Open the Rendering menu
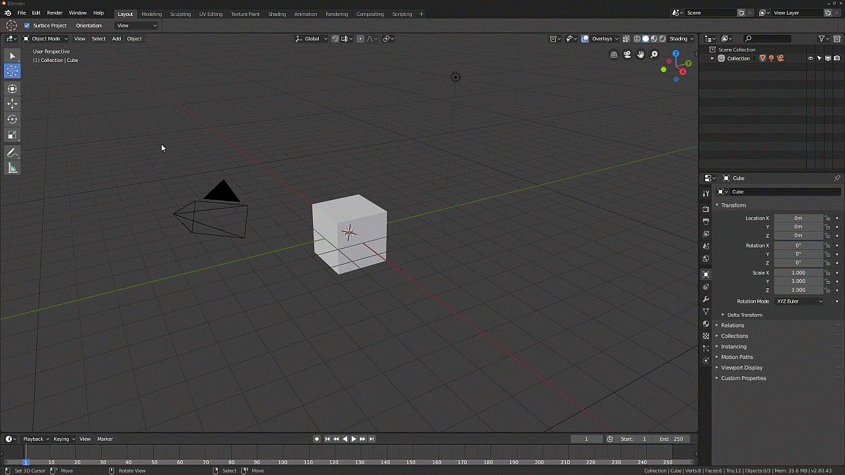The image size is (845, 475). click(x=337, y=14)
